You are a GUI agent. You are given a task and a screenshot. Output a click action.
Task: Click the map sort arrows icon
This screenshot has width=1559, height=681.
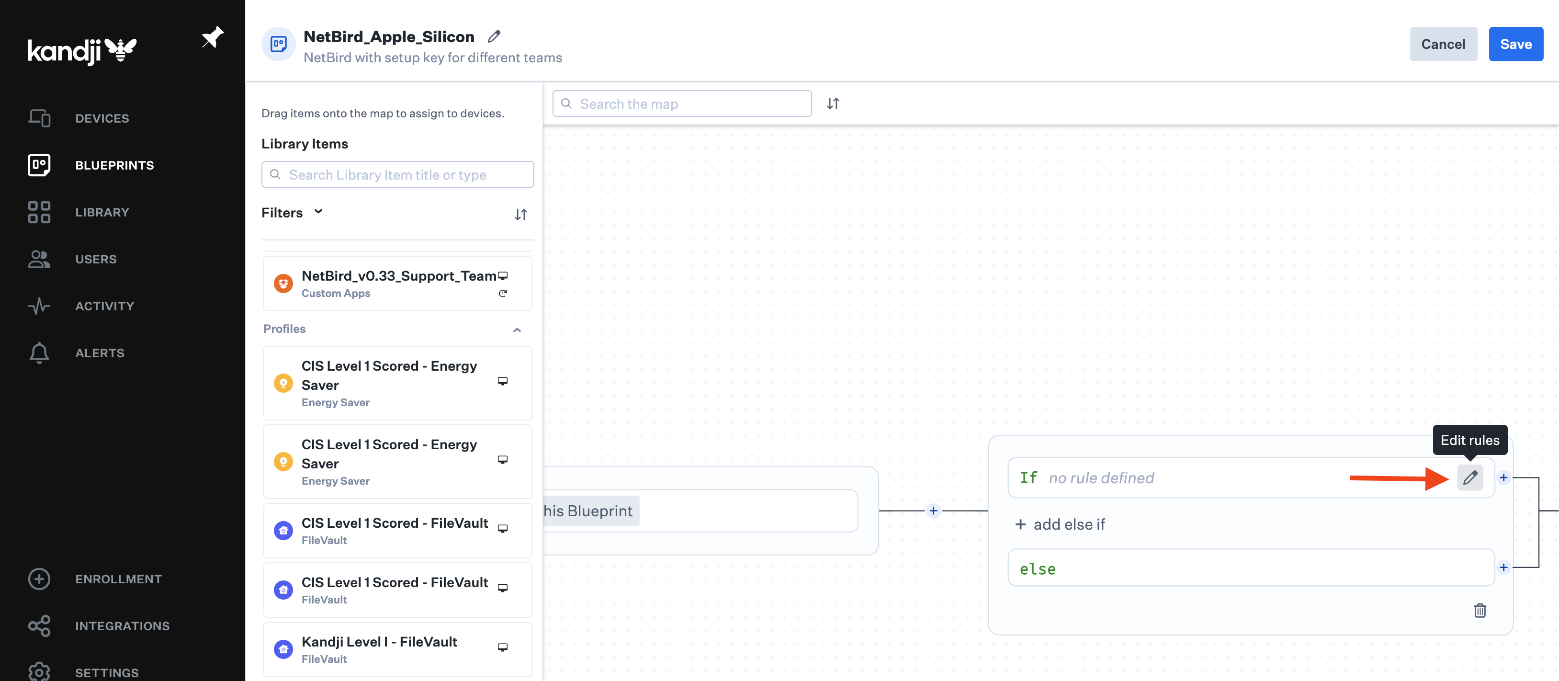(833, 103)
